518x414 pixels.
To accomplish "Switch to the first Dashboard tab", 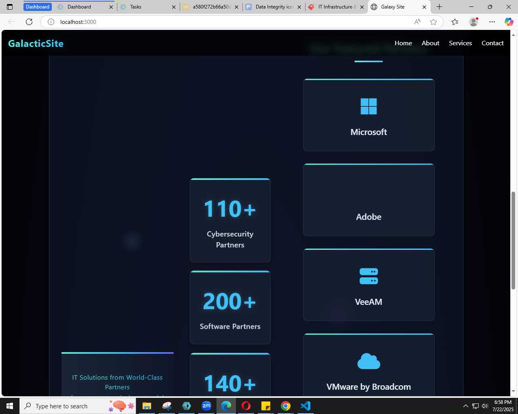I will 38,7.
